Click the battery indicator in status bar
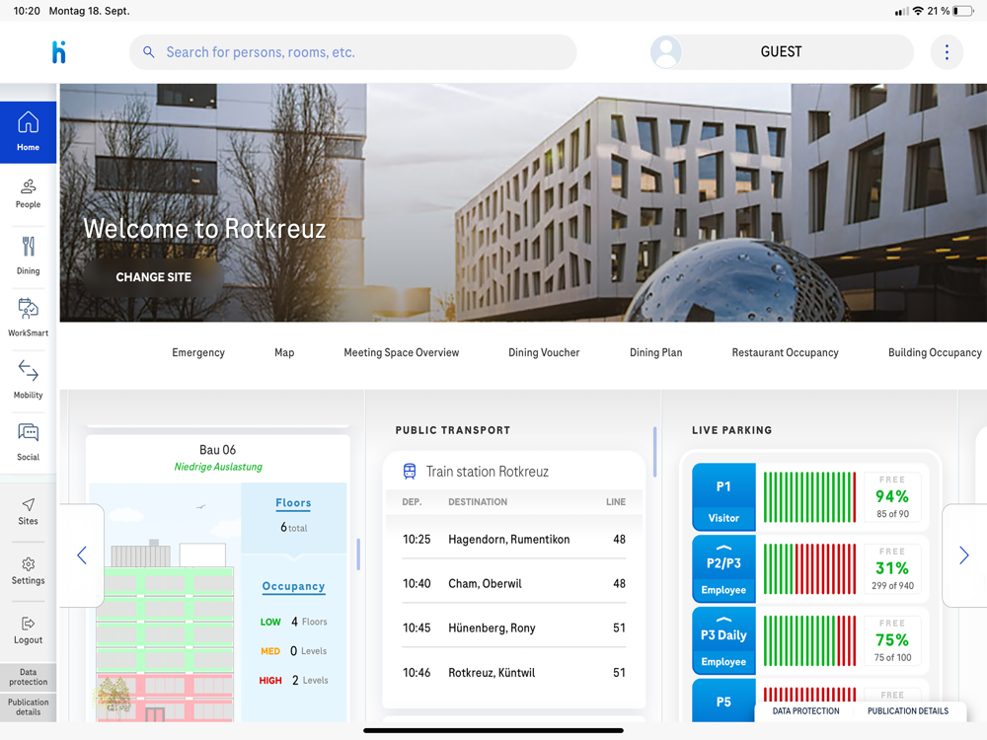Viewport: 987px width, 740px height. coord(963,11)
